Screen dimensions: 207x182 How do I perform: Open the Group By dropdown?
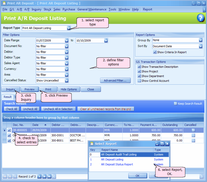tap(201, 40)
